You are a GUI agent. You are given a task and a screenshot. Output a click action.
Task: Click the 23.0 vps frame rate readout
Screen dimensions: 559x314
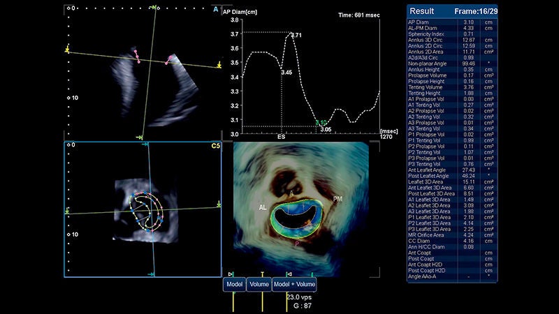tap(299, 297)
